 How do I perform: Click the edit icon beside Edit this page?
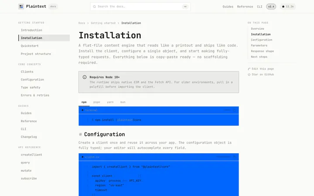(x=249, y=69)
